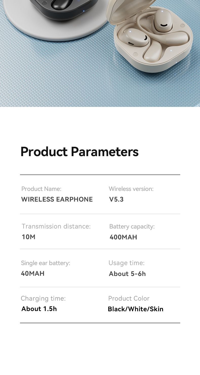Viewport: 200px width, 375px height.
Task: Click the WIRELESS EARPHONE value text
Action: click(x=57, y=199)
